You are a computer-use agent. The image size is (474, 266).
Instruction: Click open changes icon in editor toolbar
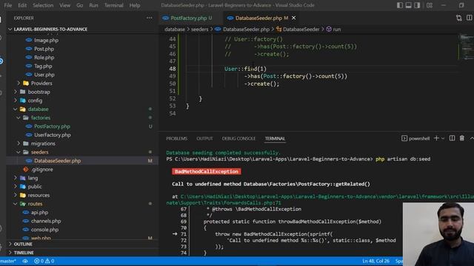coord(459,18)
